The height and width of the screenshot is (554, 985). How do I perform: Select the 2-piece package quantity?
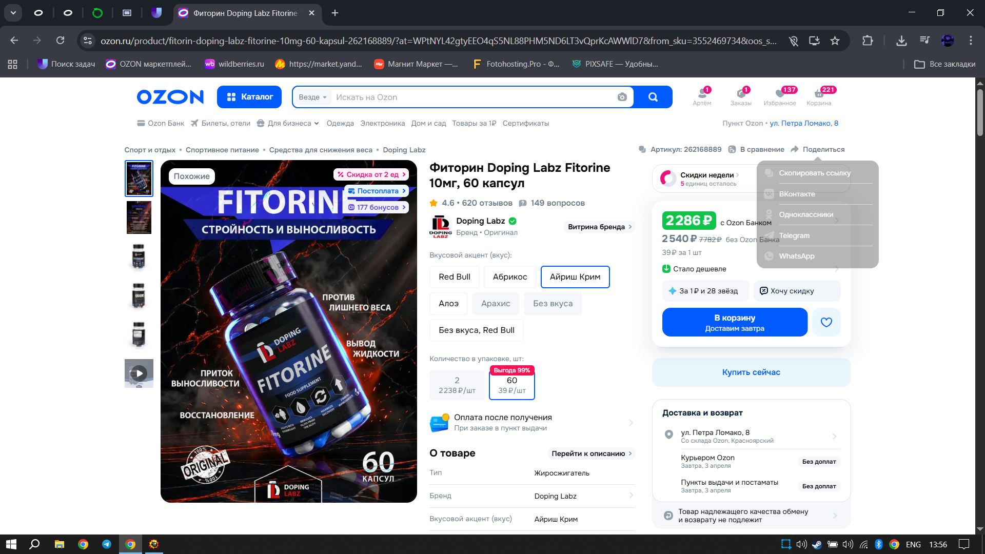tap(457, 385)
